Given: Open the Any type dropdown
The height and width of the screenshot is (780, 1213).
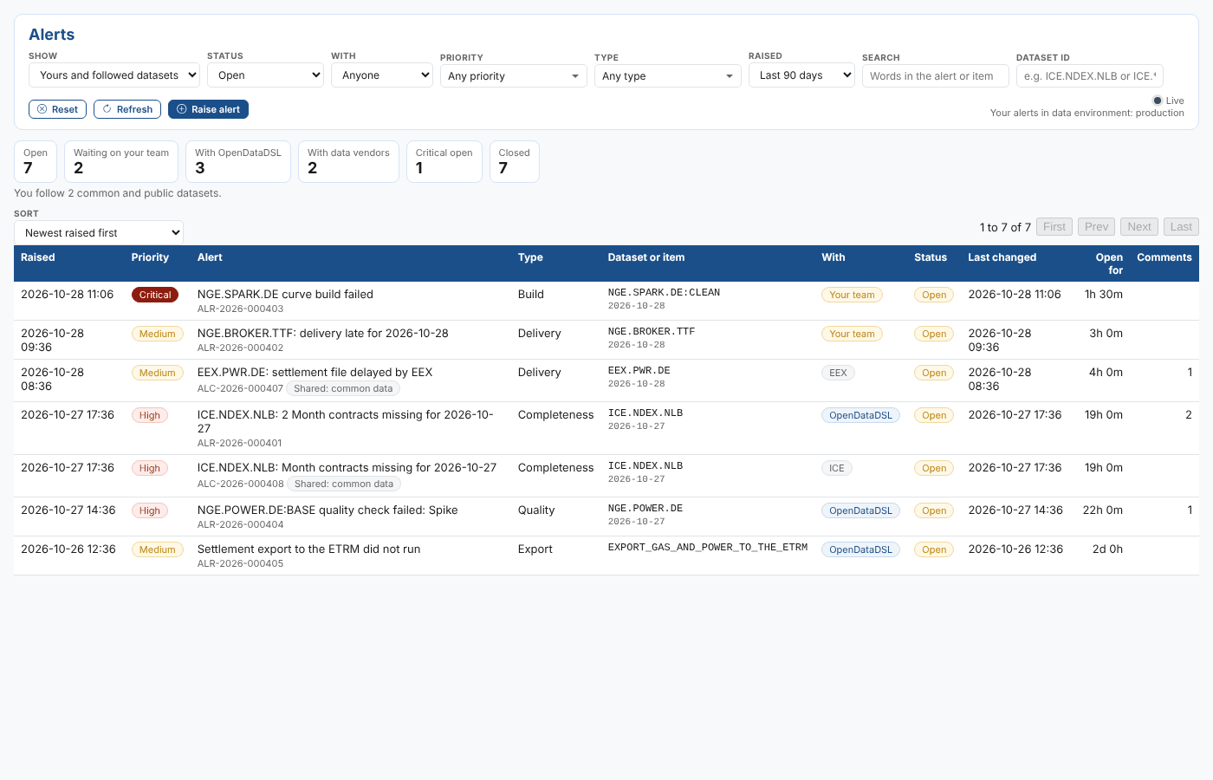Looking at the screenshot, I should pos(668,76).
